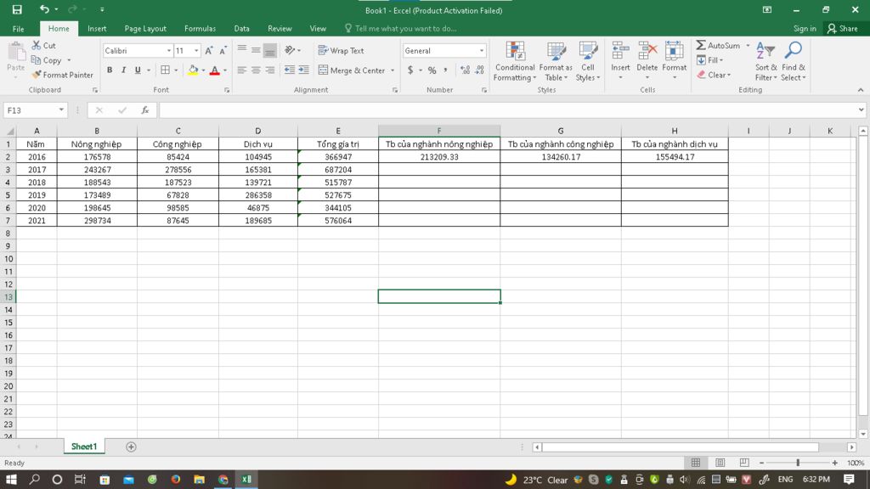Switch to the Insert tab
This screenshot has height=489, width=870.
click(x=97, y=29)
